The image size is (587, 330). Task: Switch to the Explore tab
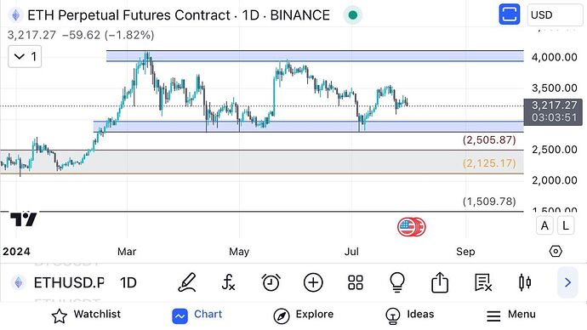pos(304,316)
